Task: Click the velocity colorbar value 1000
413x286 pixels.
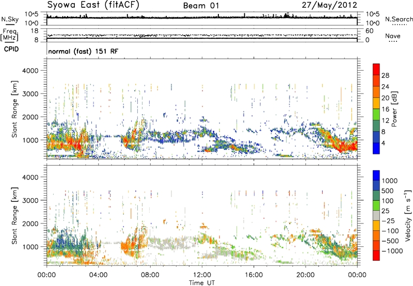Action: pyautogui.click(x=390, y=181)
